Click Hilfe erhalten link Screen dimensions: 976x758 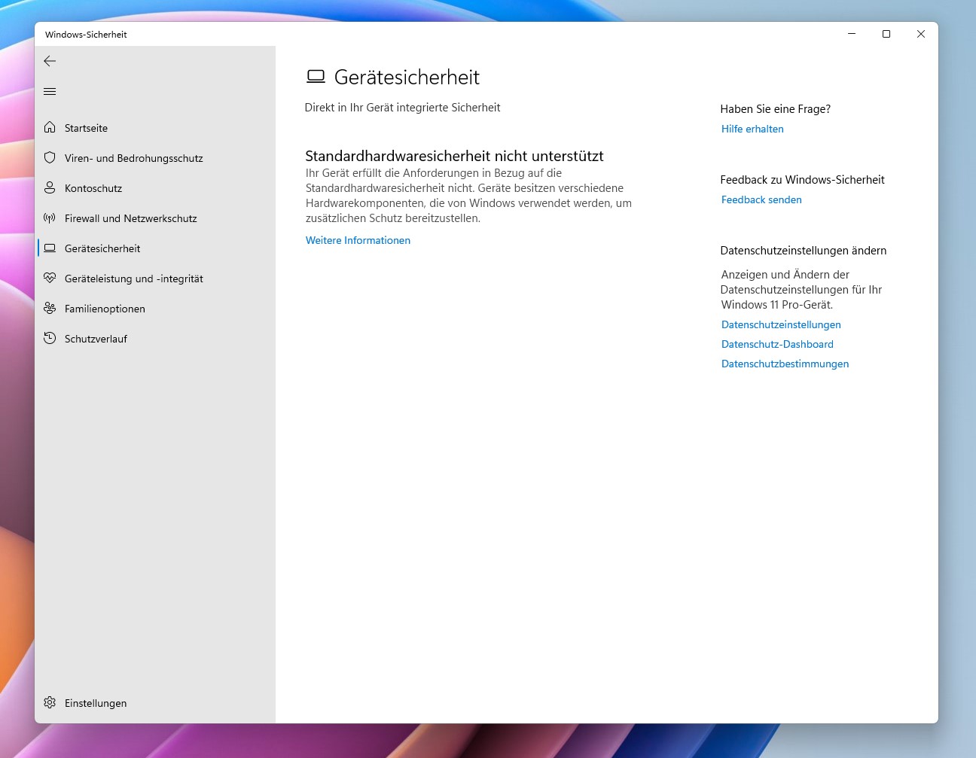click(752, 129)
